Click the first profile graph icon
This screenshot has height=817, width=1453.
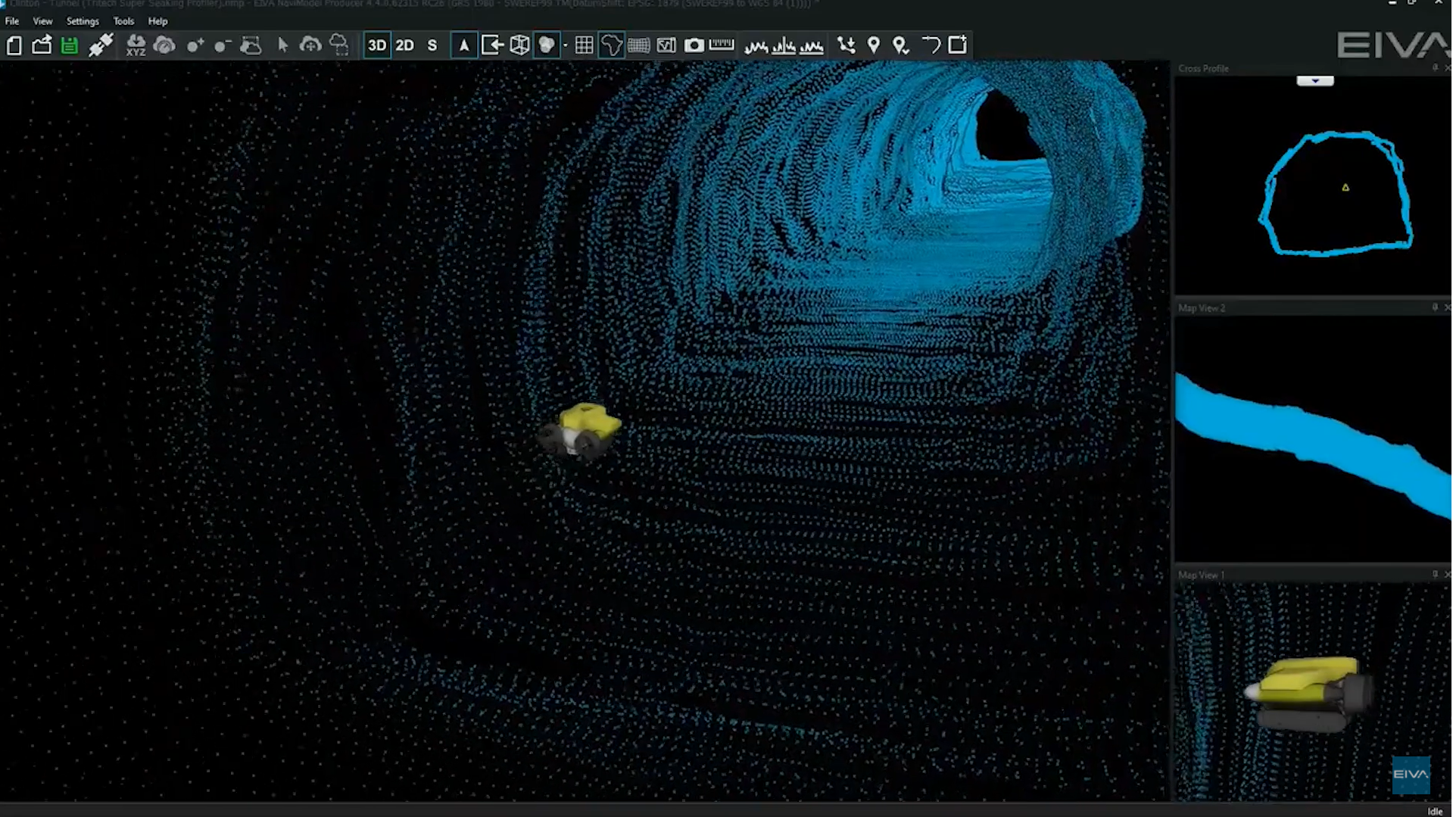[x=756, y=46]
